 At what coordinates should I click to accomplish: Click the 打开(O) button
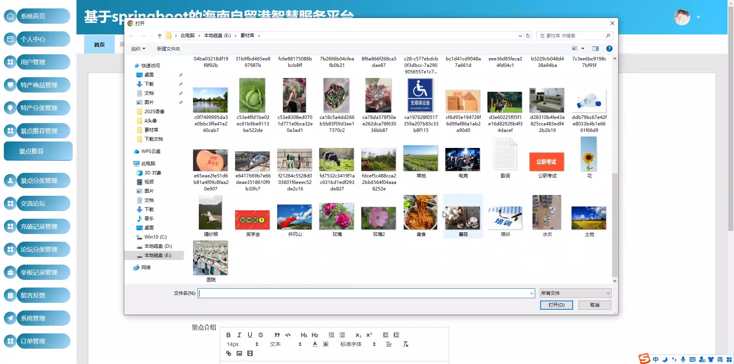pos(556,305)
